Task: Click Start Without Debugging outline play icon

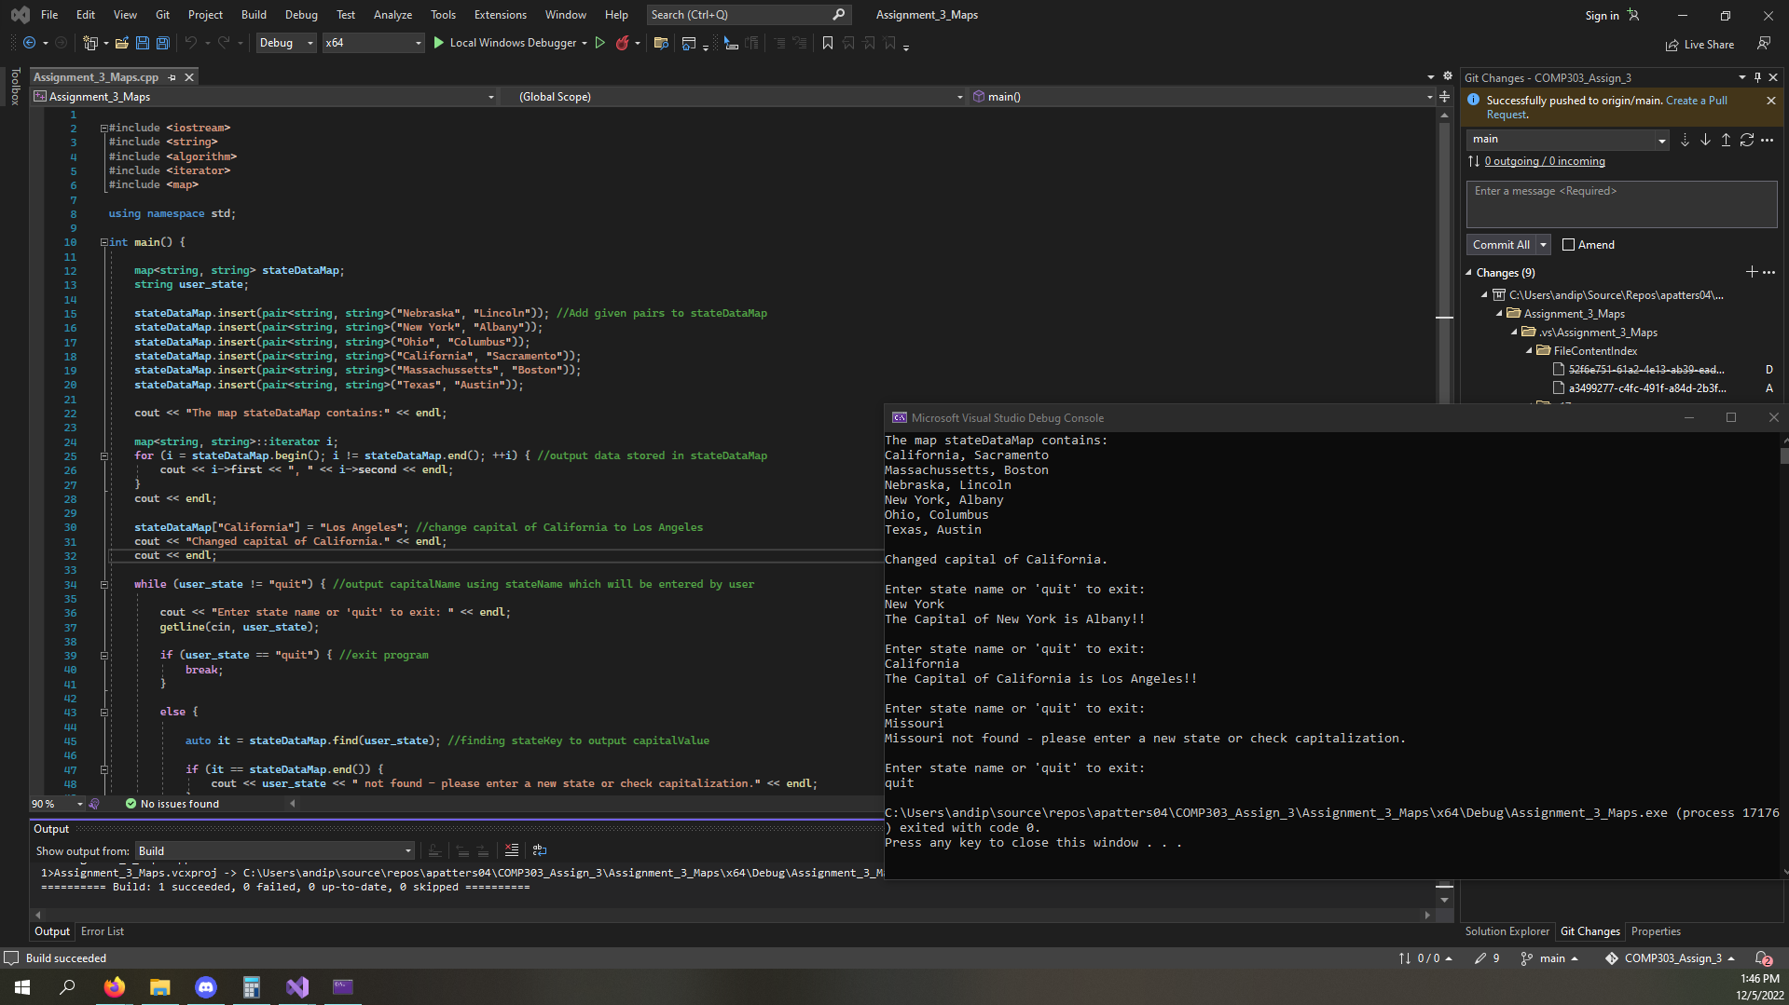Action: pos(600,43)
